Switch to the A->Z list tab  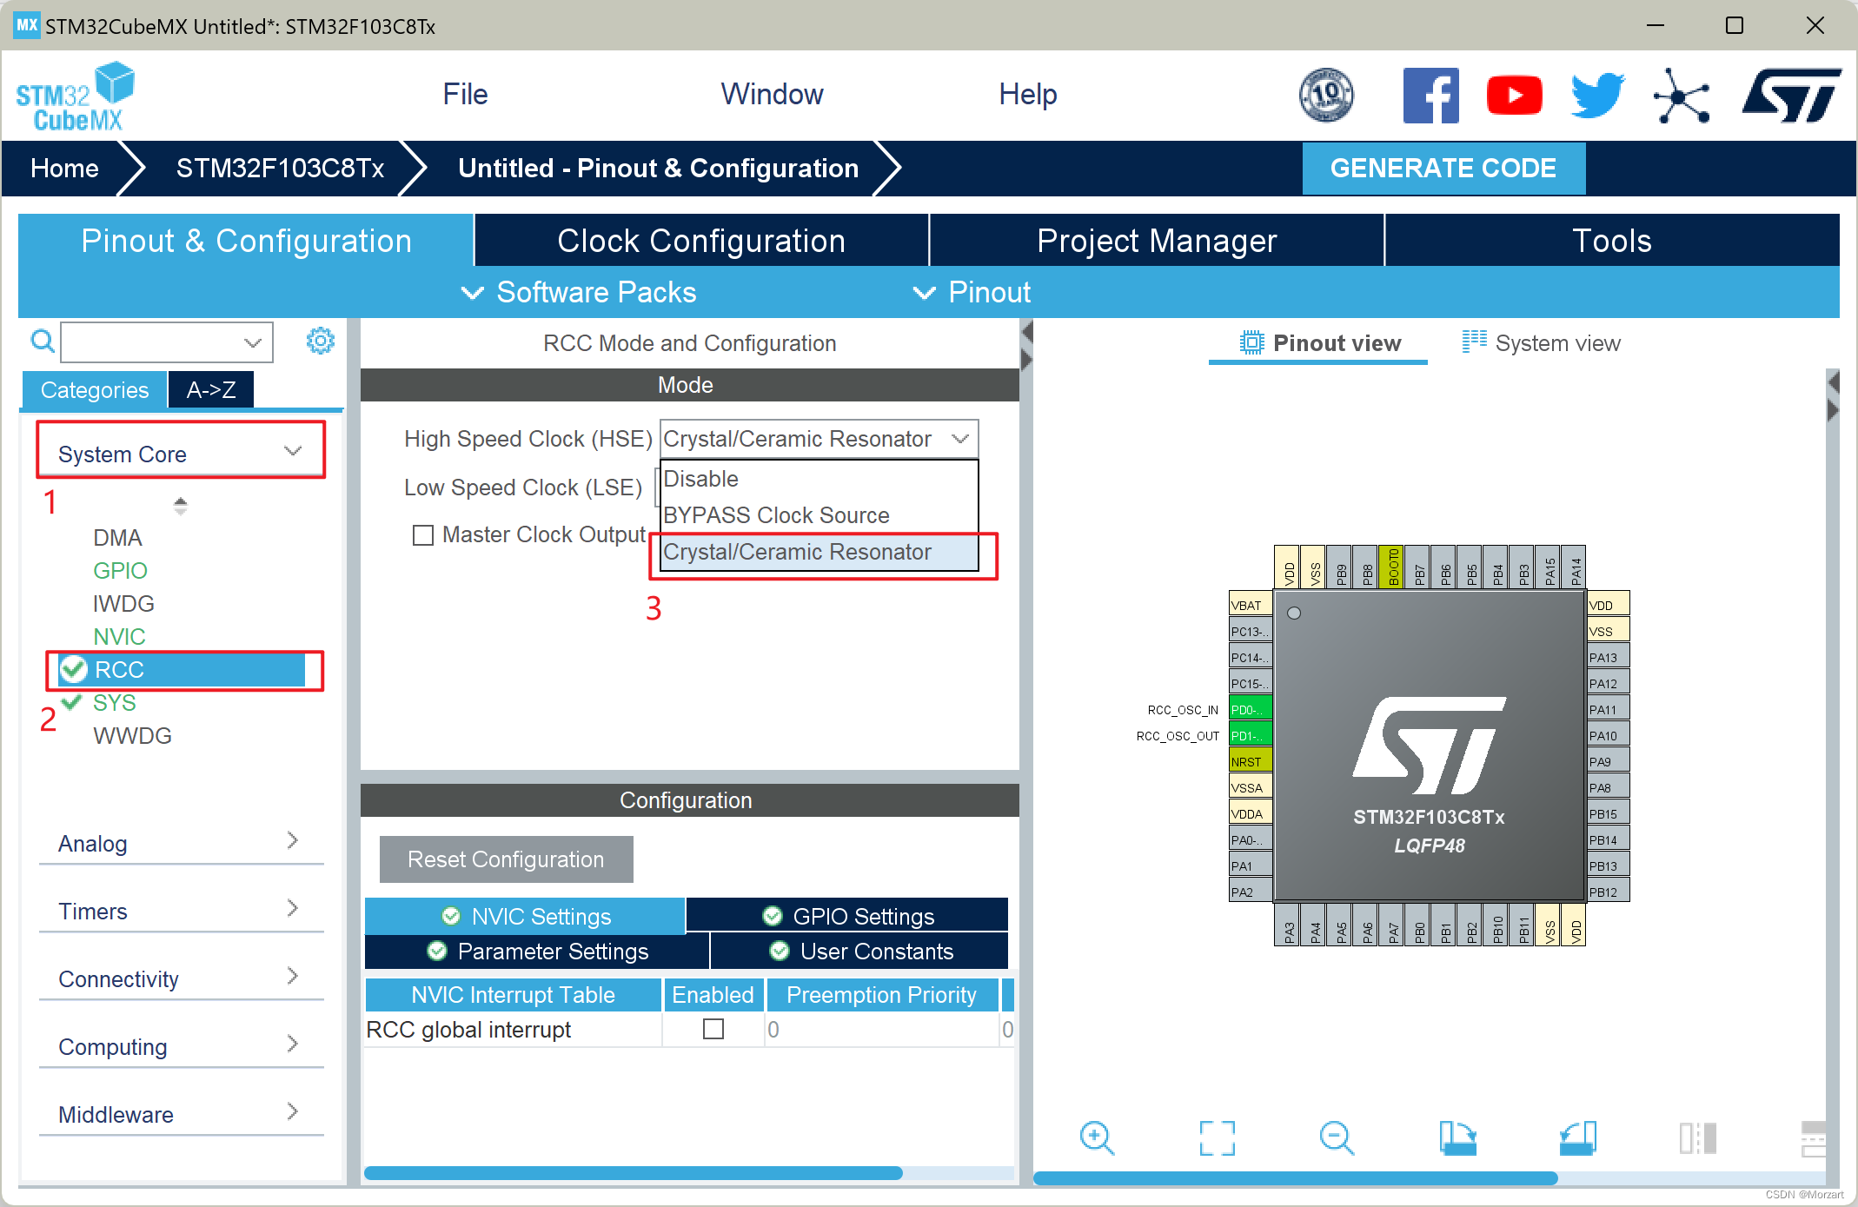click(211, 390)
